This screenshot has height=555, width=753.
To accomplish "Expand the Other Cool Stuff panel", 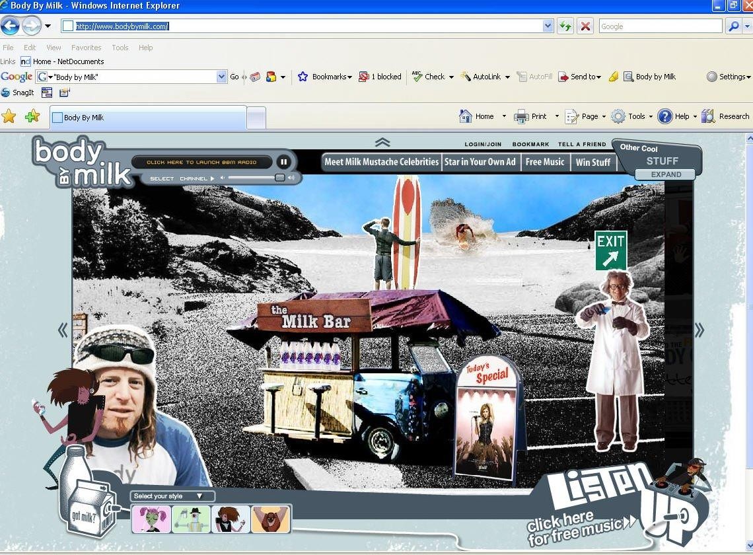I will tap(666, 174).
